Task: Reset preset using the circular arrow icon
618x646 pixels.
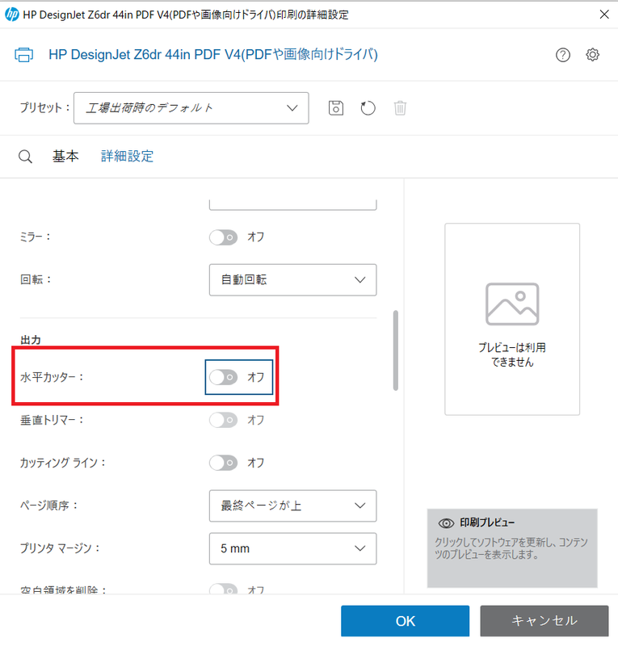Action: (368, 108)
